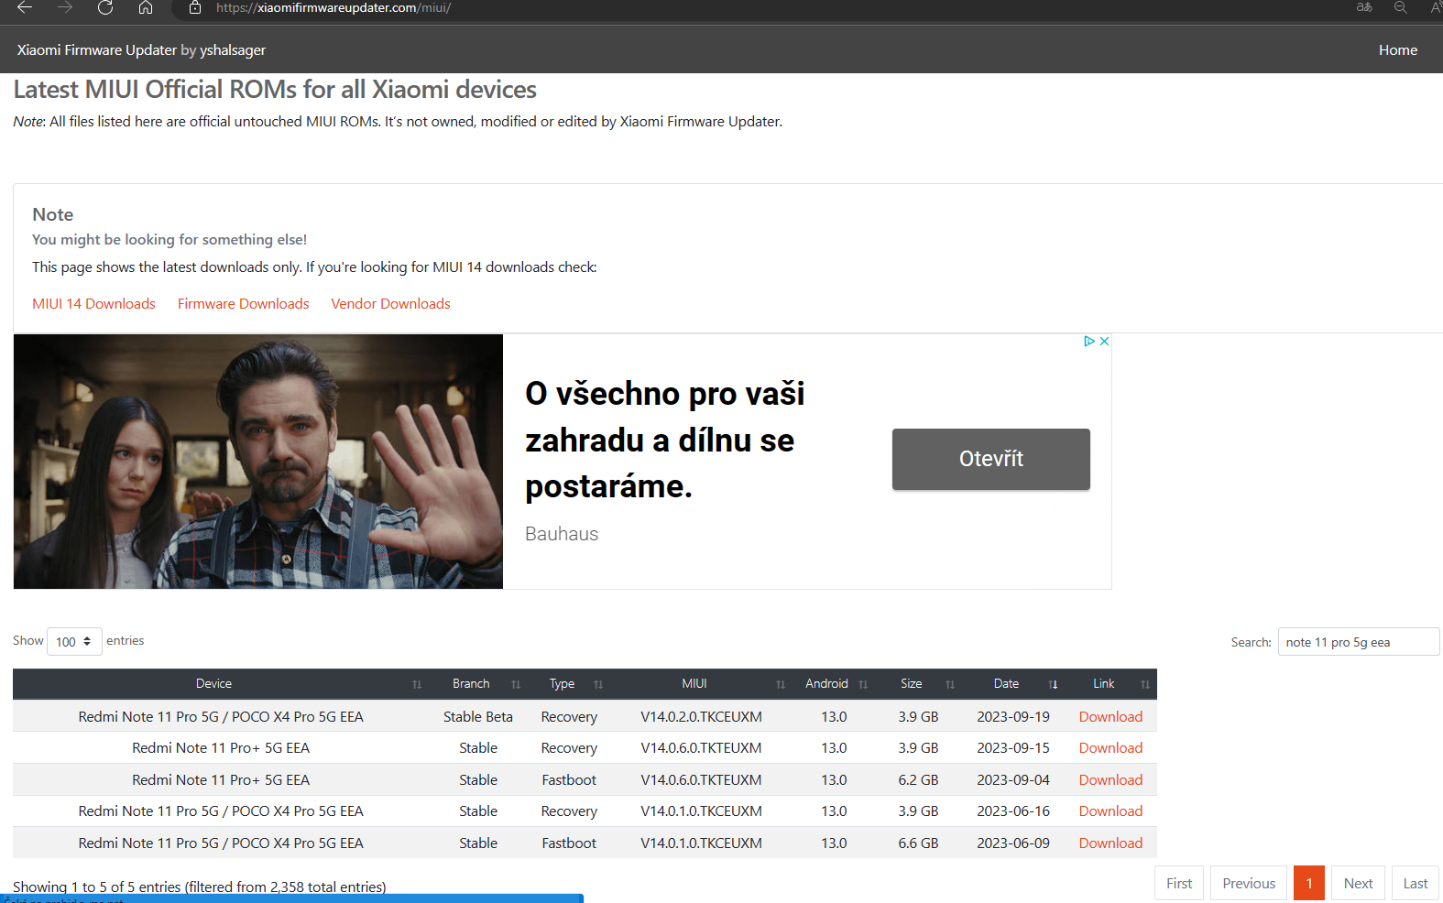Open Home in the top navbar

coord(1397,50)
